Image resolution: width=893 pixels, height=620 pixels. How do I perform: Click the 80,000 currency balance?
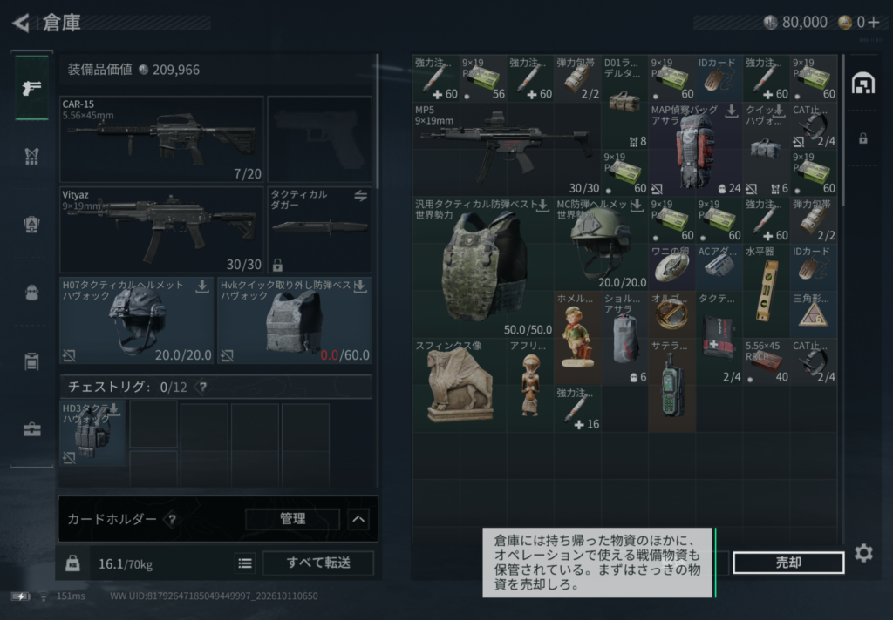pyautogui.click(x=795, y=22)
